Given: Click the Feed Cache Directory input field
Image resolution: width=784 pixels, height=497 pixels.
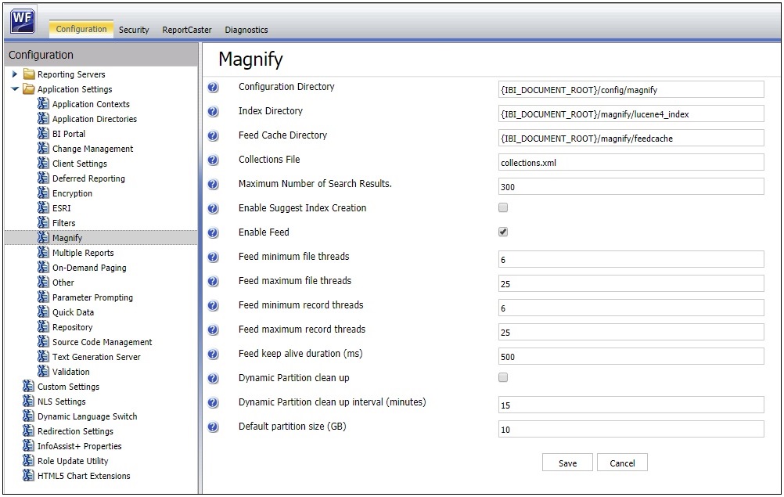Looking at the screenshot, I should pyautogui.click(x=631, y=138).
